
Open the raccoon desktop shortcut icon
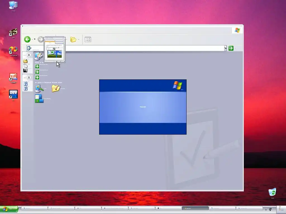[x=13, y=32]
